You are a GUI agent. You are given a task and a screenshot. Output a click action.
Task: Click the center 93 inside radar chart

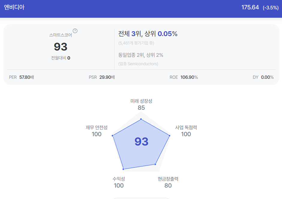tap(141, 142)
